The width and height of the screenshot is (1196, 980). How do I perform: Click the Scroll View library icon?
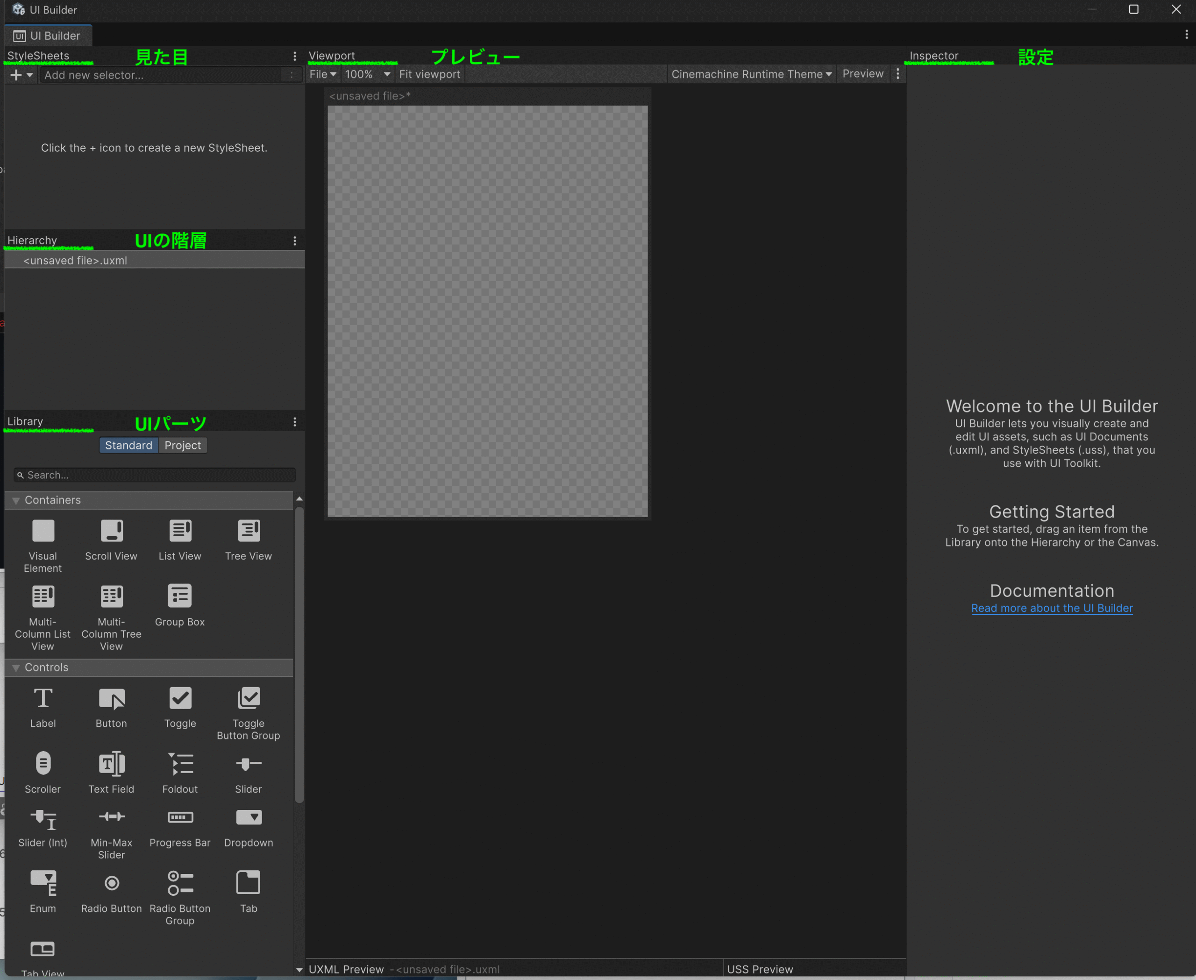point(111,531)
